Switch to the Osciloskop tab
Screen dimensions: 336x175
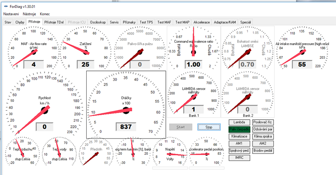point(98,22)
